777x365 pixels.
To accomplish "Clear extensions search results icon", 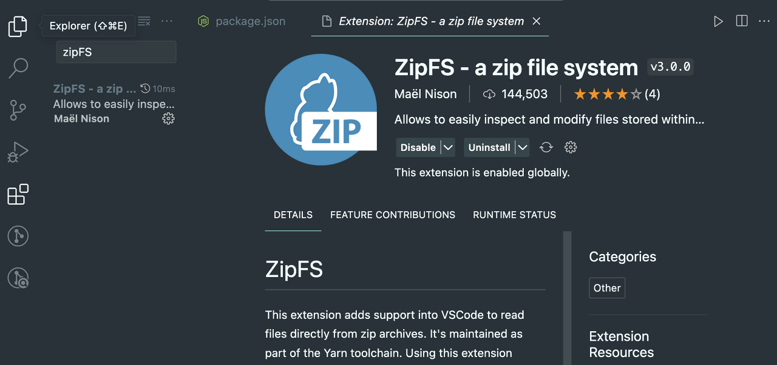I will [144, 21].
